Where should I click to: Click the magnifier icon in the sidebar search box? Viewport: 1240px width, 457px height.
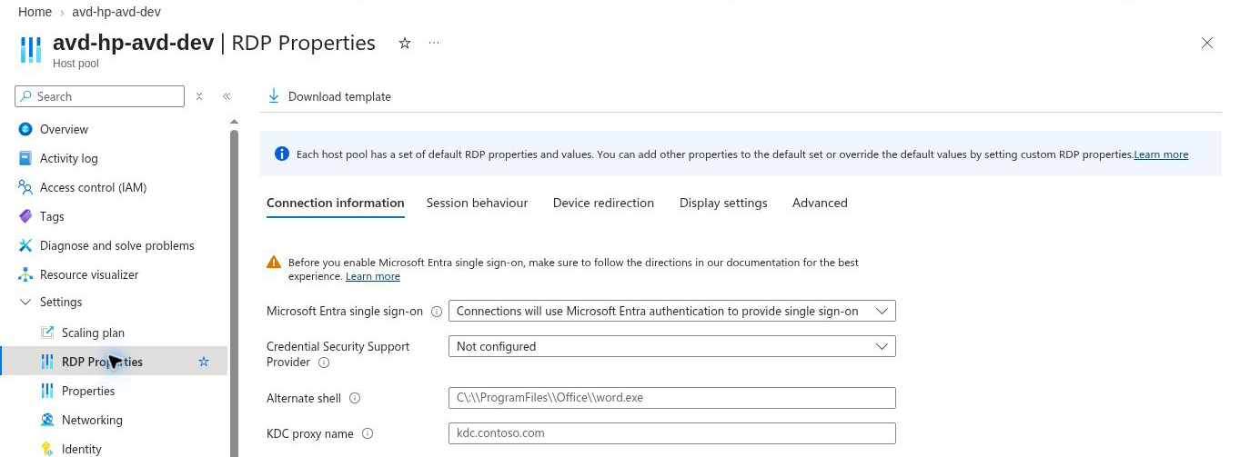coord(27,96)
